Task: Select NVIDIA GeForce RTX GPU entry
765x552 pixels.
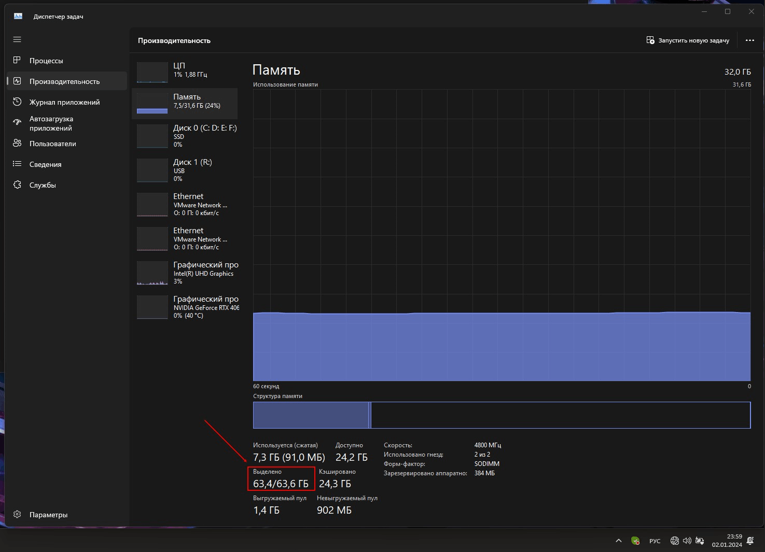Action: click(x=185, y=307)
